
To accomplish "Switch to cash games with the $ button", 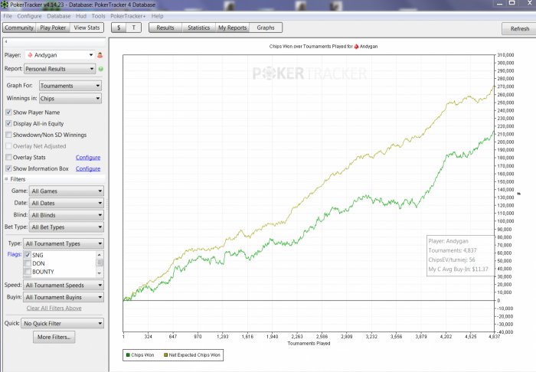I will 119,28.
